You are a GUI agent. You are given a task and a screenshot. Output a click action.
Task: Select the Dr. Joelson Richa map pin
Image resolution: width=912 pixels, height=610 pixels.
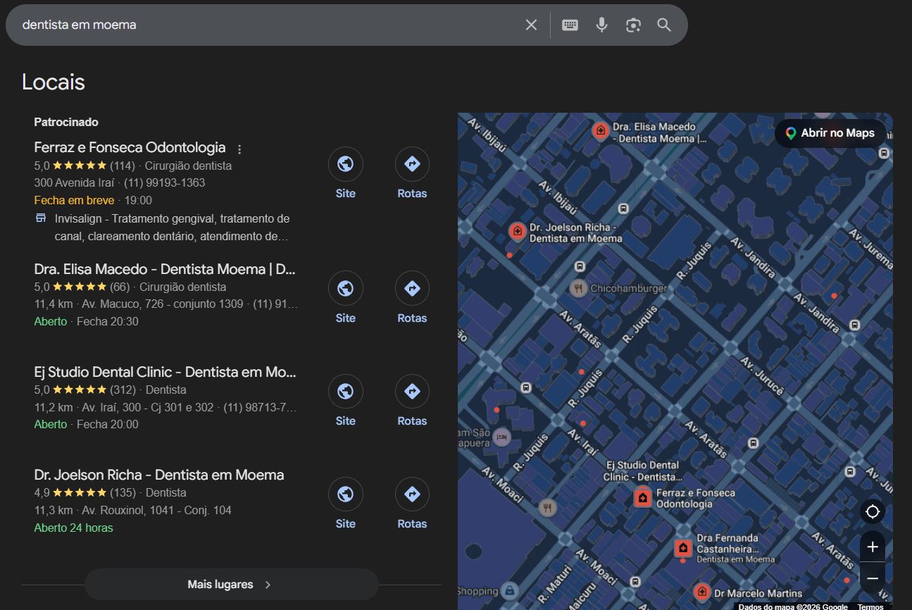pyautogui.click(x=518, y=231)
